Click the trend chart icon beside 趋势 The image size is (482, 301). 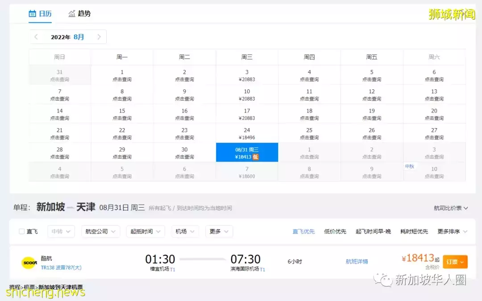click(x=72, y=13)
